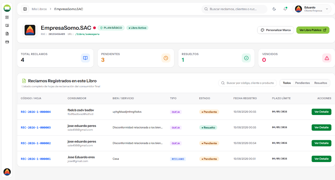Image resolution: width=335 pixels, height=180 pixels.
Task: Open claim REC-2026-1-000001
Action: (36, 159)
